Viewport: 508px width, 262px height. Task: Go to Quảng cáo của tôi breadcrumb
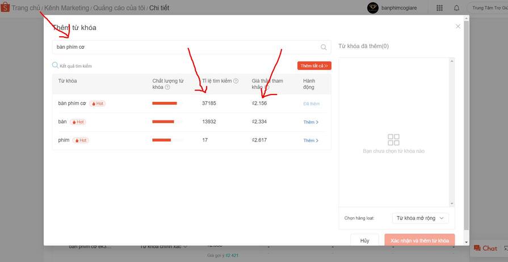[x=119, y=8]
